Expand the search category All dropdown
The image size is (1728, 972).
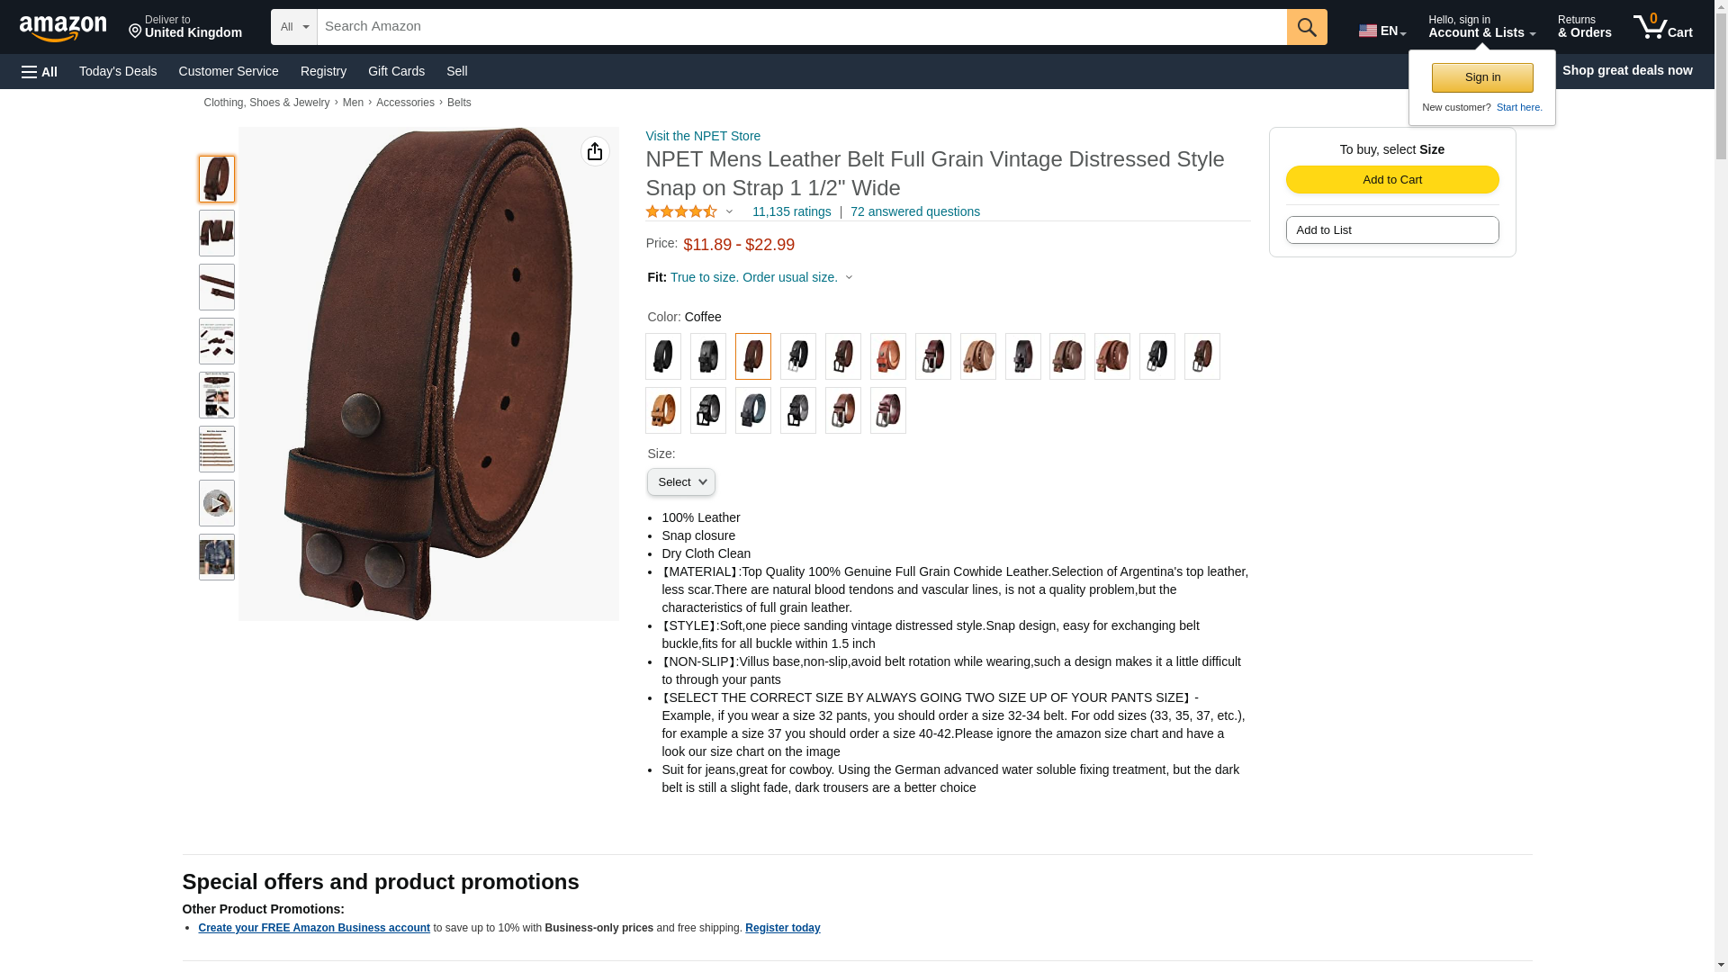(x=294, y=27)
